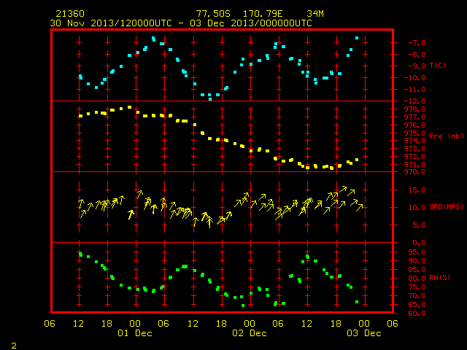Viewport: 467px width, 350px height.
Task: Click the date range title line
Action: coord(181,23)
